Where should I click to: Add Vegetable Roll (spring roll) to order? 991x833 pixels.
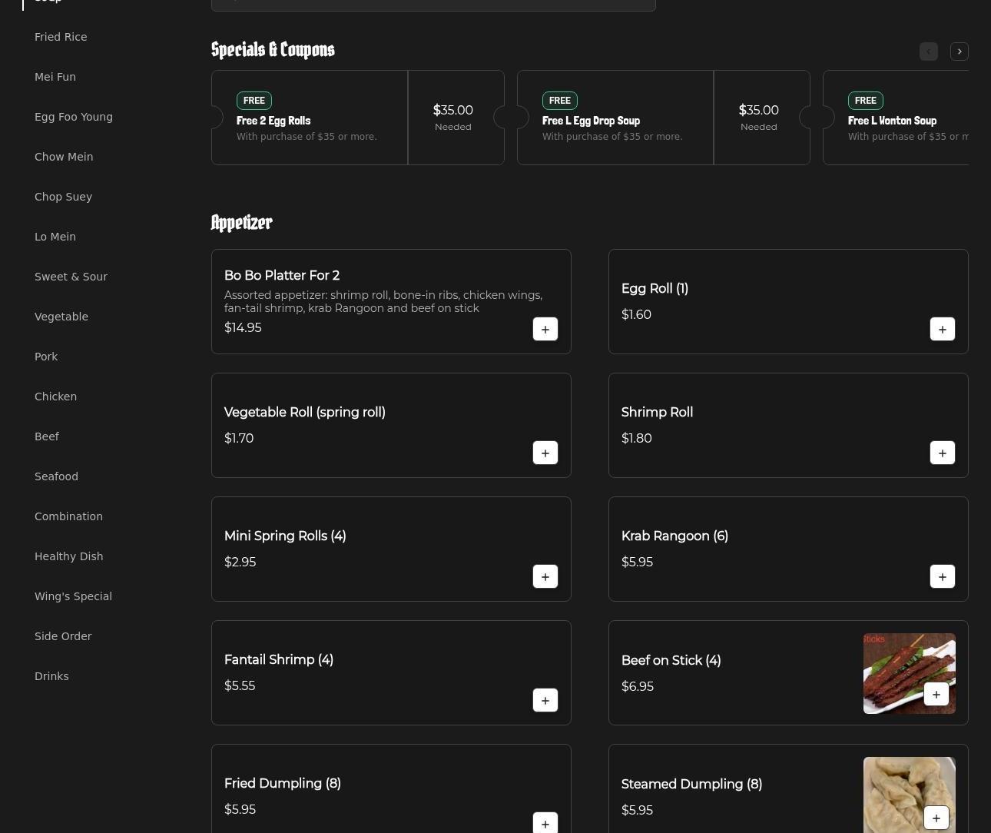545,453
